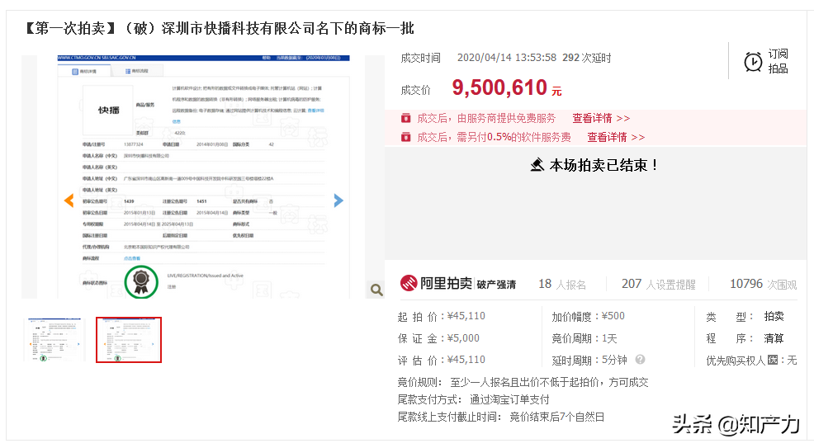Click the bid increment ¥500
Image resolution: width=814 pixels, height=448 pixels.
pyautogui.click(x=613, y=316)
